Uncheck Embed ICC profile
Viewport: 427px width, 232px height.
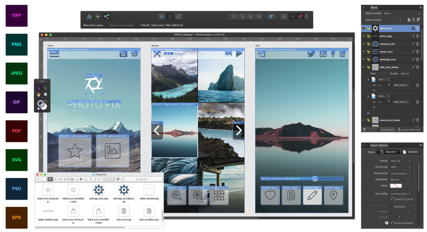(392, 199)
